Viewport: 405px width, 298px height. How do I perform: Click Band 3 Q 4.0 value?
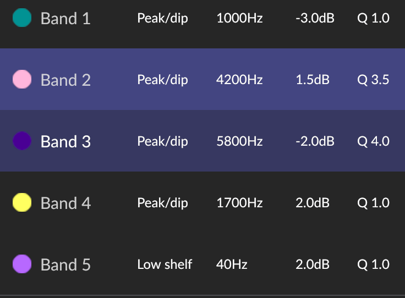[x=373, y=141]
